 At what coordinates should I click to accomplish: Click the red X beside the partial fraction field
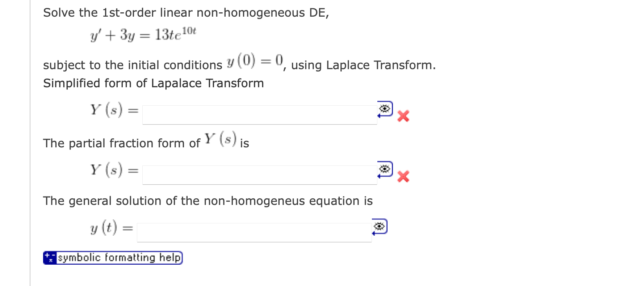click(x=403, y=177)
